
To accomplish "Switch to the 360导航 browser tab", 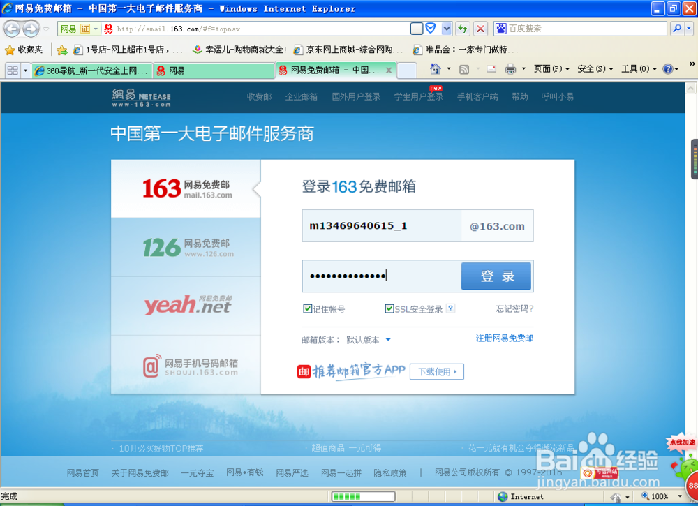I will click(92, 70).
